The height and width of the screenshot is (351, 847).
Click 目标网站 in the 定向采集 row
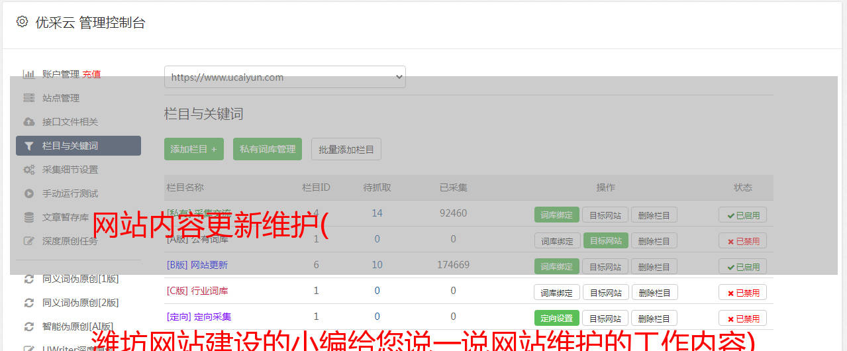(x=606, y=318)
